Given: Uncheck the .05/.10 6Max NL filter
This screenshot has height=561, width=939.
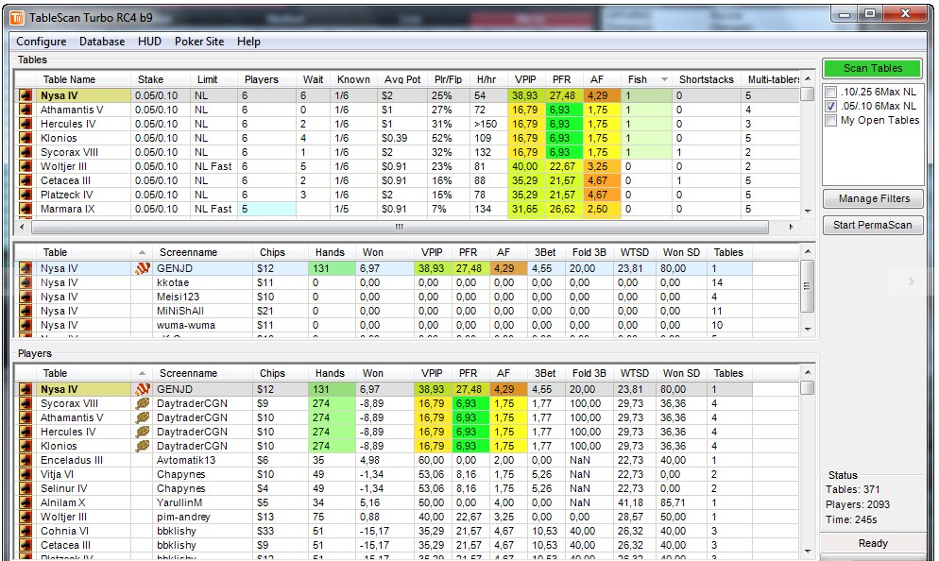Looking at the screenshot, I should click(x=830, y=106).
